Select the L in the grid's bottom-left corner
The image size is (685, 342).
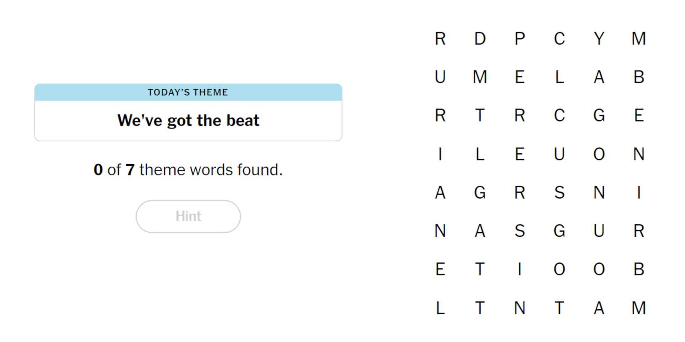point(440,308)
